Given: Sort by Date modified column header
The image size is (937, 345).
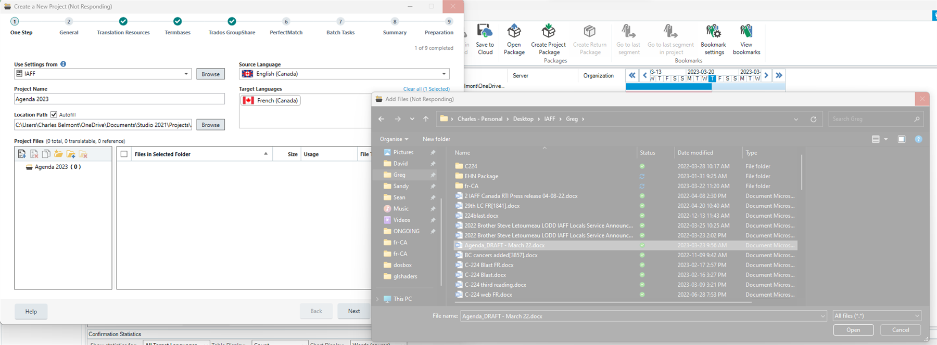Looking at the screenshot, I should [695, 153].
